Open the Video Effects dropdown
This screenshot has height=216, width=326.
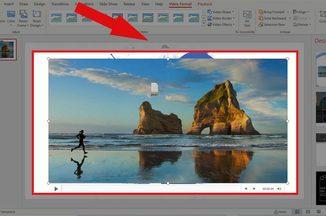221,25
